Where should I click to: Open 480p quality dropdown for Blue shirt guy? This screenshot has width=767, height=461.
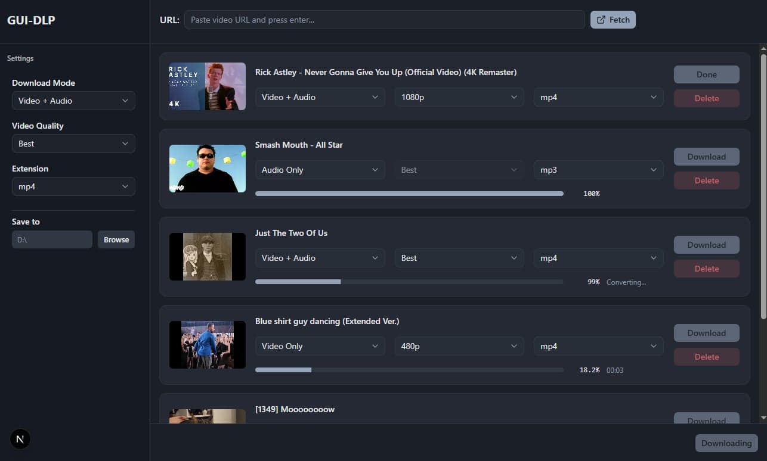[459, 346]
